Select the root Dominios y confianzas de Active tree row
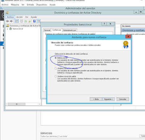This screenshot has width=145, height=140. click(x=25, y=26)
